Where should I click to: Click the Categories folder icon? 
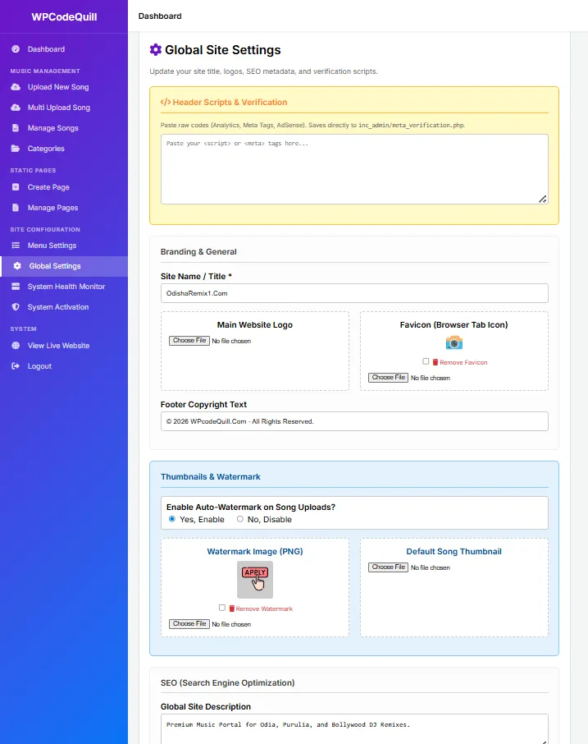16,149
